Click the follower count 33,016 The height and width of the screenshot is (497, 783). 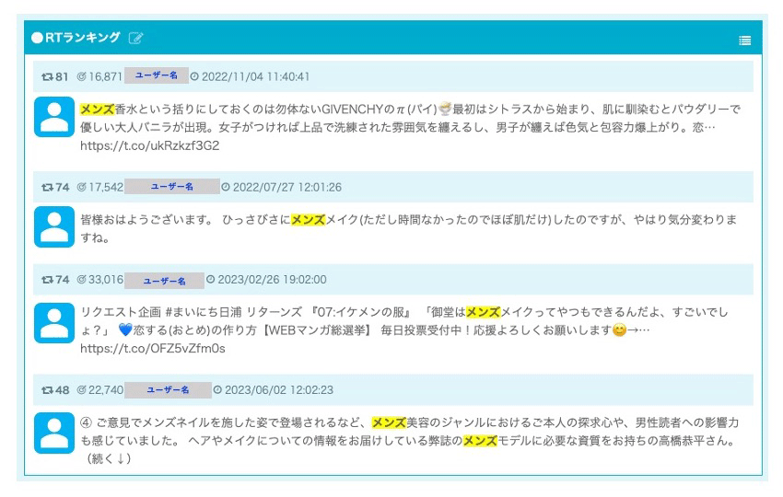click(100, 280)
